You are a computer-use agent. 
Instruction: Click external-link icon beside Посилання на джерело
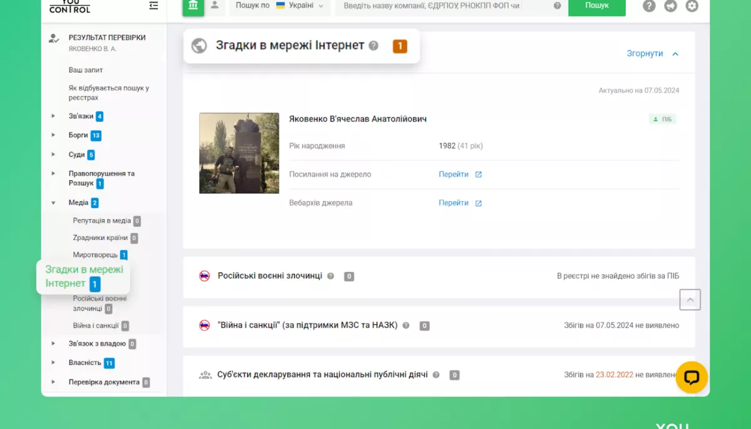pos(479,175)
